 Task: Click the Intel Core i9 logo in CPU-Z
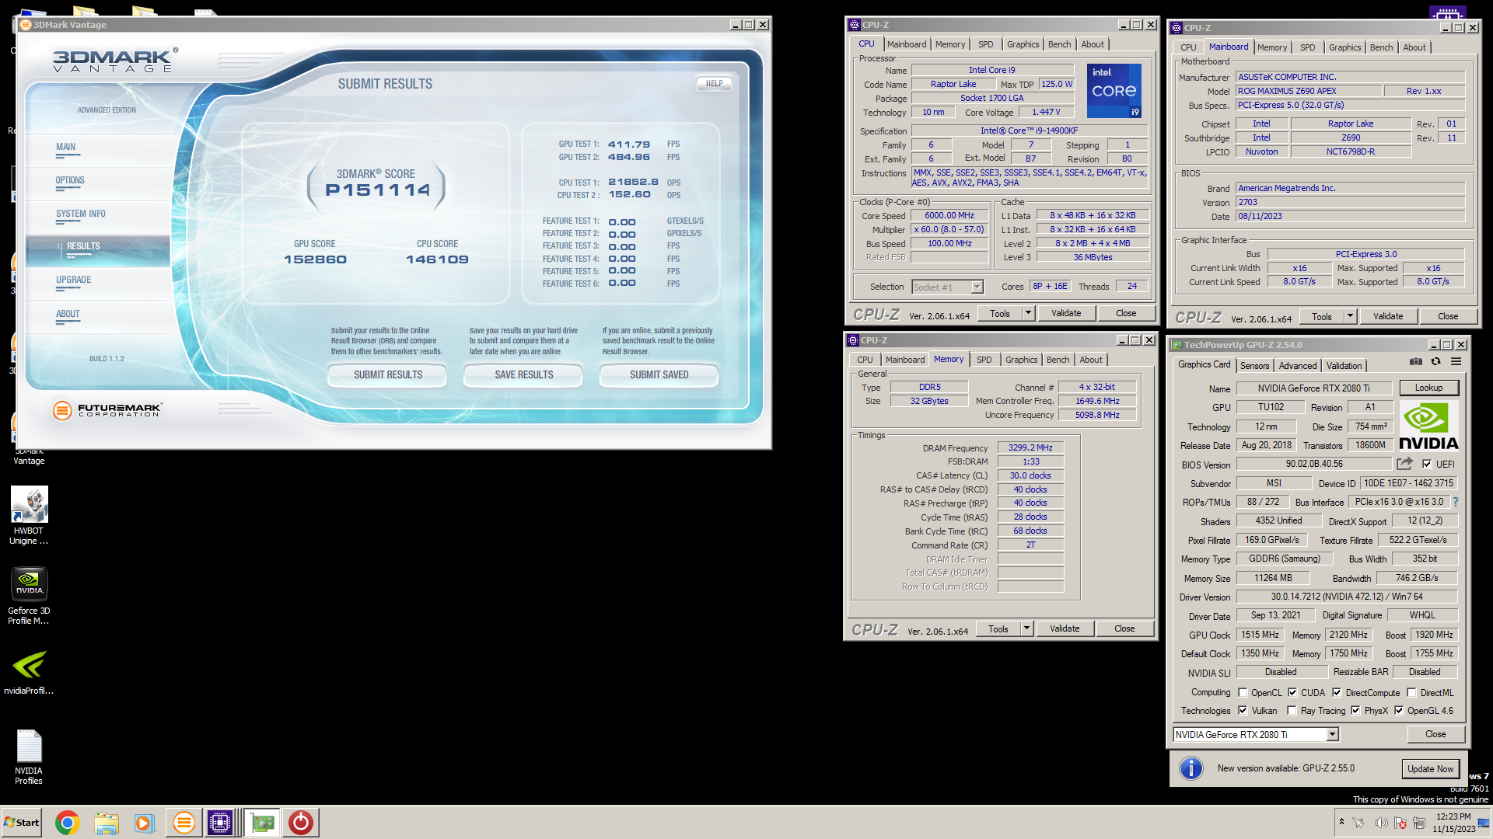(x=1114, y=91)
